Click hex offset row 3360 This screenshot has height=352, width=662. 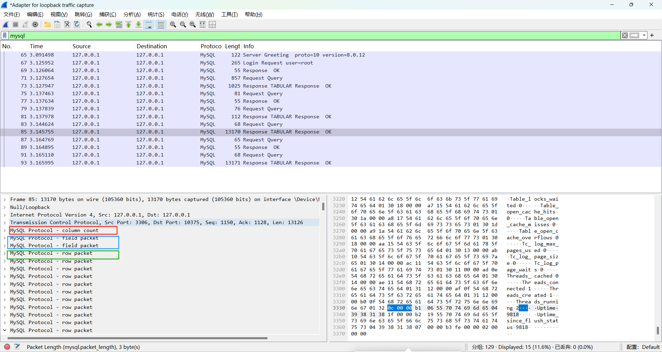pos(339,327)
